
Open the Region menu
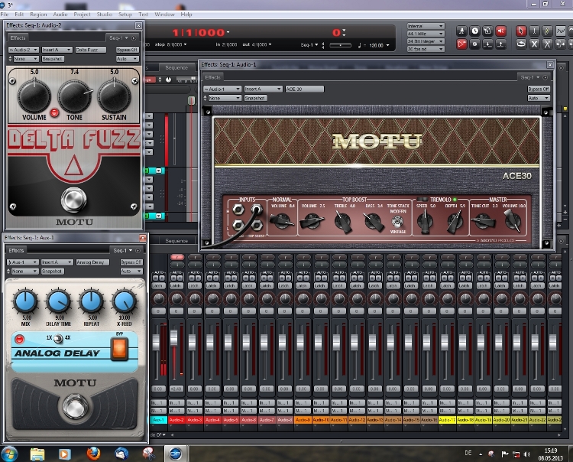pyautogui.click(x=38, y=15)
